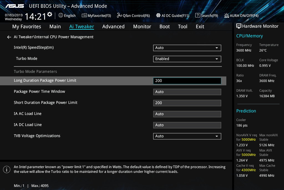The image size is (284, 190).
Task: Click Max.: 4095 text
Action: (x=40, y=186)
